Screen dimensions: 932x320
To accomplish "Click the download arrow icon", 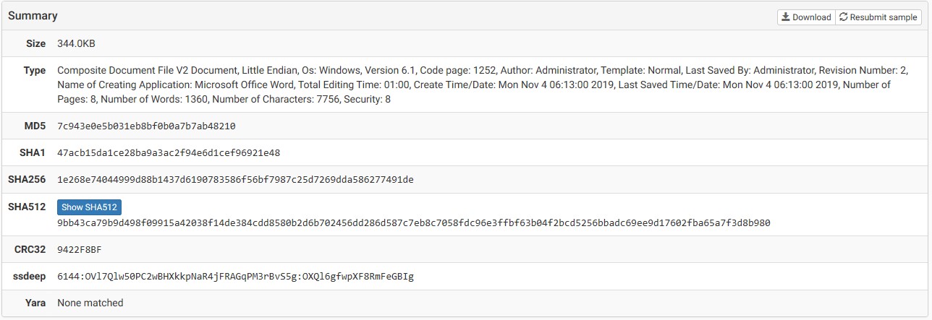I will coord(786,17).
